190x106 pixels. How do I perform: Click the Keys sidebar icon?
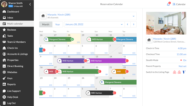pyautogui.click(x=4, y=78)
